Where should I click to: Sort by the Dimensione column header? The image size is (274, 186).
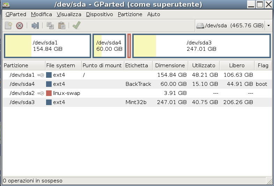click(x=170, y=66)
